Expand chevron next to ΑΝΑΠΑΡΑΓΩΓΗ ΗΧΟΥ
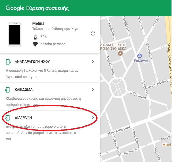 click(93, 61)
